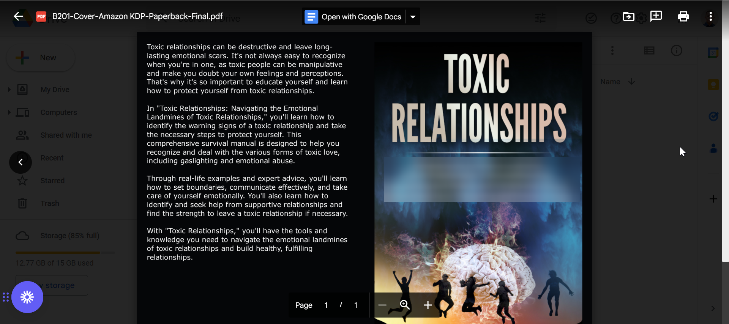Click the New button in Drive
729x324 pixels.
(x=41, y=58)
